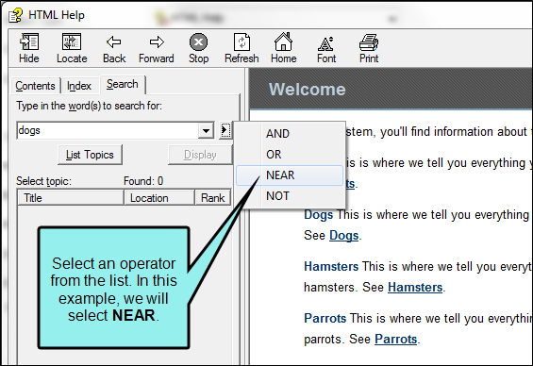Switch to the Index tab
Image resolution: width=533 pixels, height=366 pixels.
tap(79, 86)
